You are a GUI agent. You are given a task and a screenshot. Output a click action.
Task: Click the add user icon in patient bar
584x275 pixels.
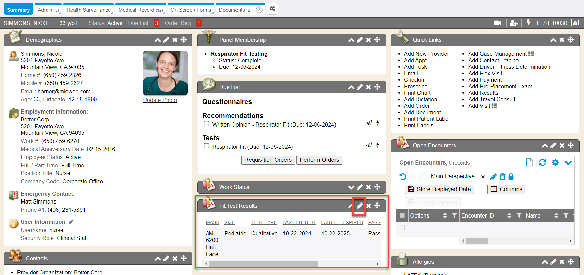pos(513,23)
